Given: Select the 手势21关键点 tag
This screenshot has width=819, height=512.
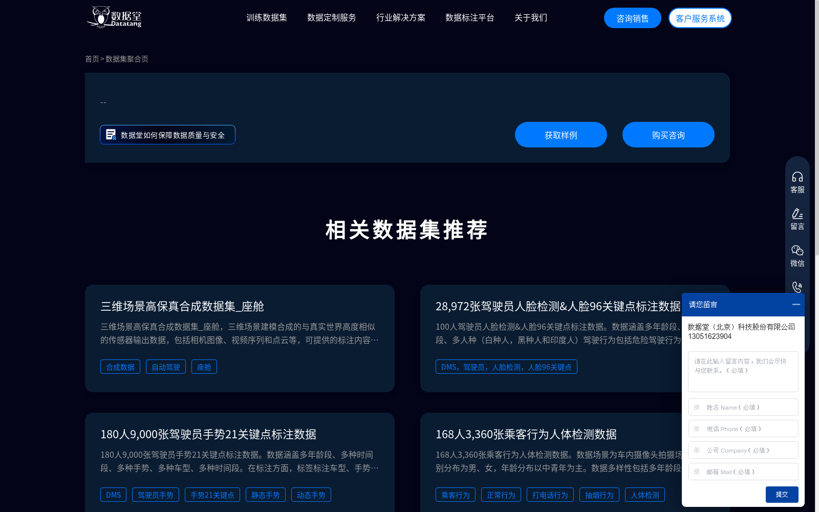Looking at the screenshot, I should [x=212, y=495].
